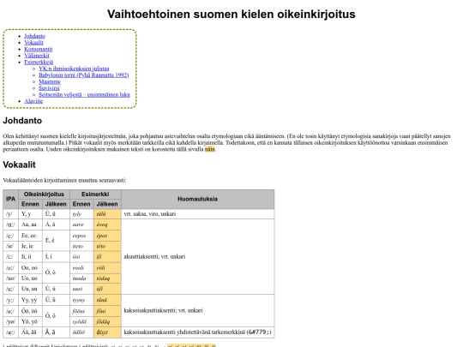Click the cell 'Ii, ii'

[30, 257]
